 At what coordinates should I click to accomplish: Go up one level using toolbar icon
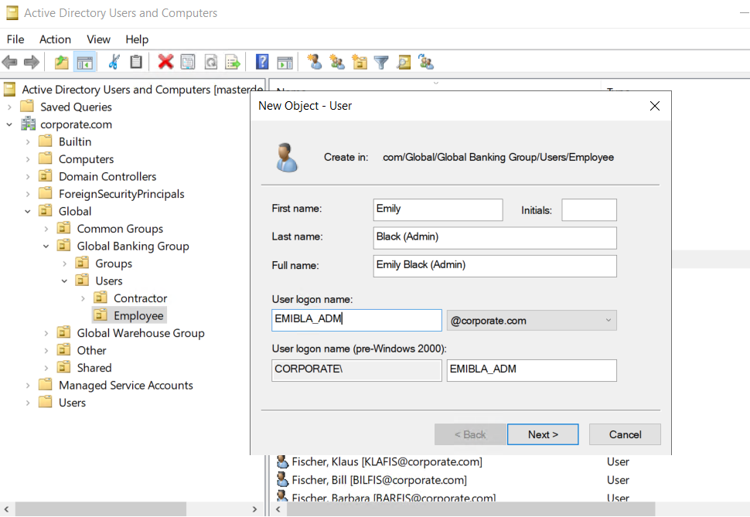coord(62,62)
